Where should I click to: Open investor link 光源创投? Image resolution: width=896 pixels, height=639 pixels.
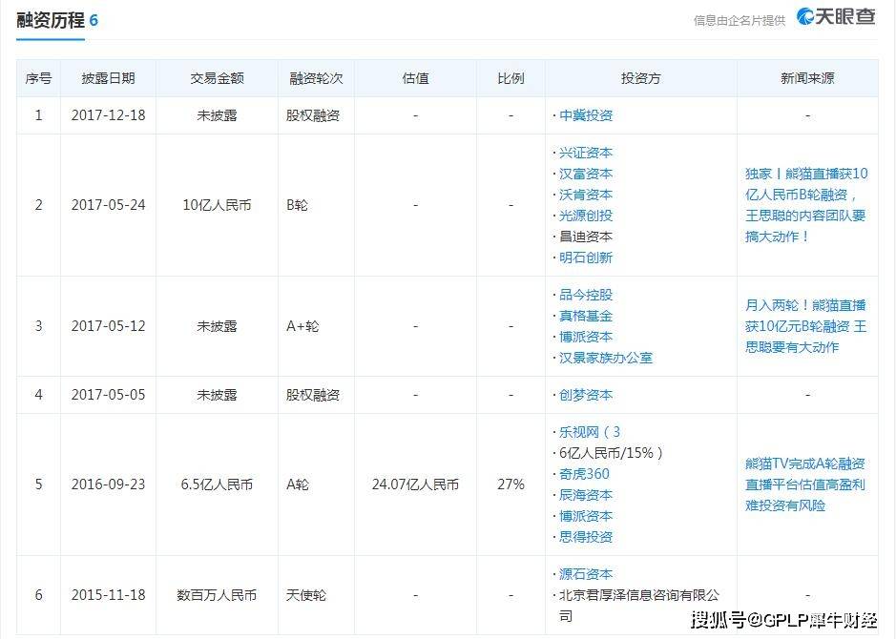tap(586, 216)
